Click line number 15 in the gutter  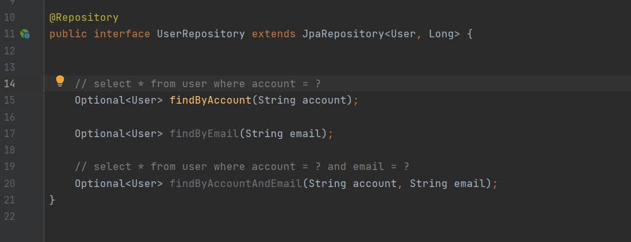tap(9, 100)
